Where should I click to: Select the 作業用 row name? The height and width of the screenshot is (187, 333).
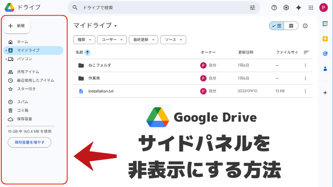(94, 78)
